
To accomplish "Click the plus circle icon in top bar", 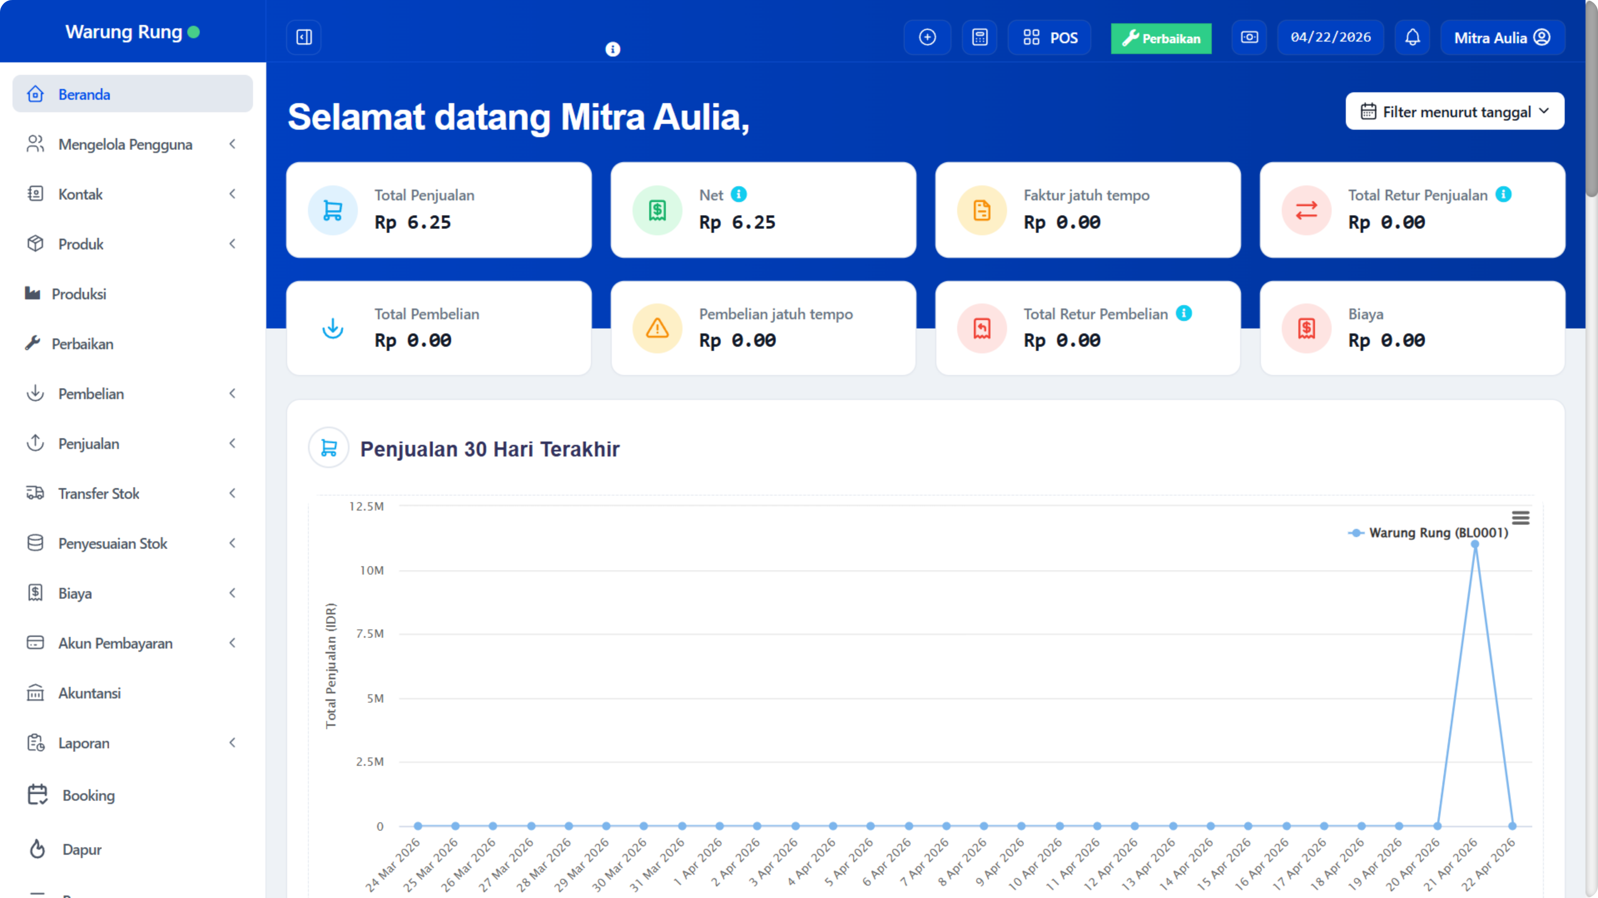I will [927, 37].
